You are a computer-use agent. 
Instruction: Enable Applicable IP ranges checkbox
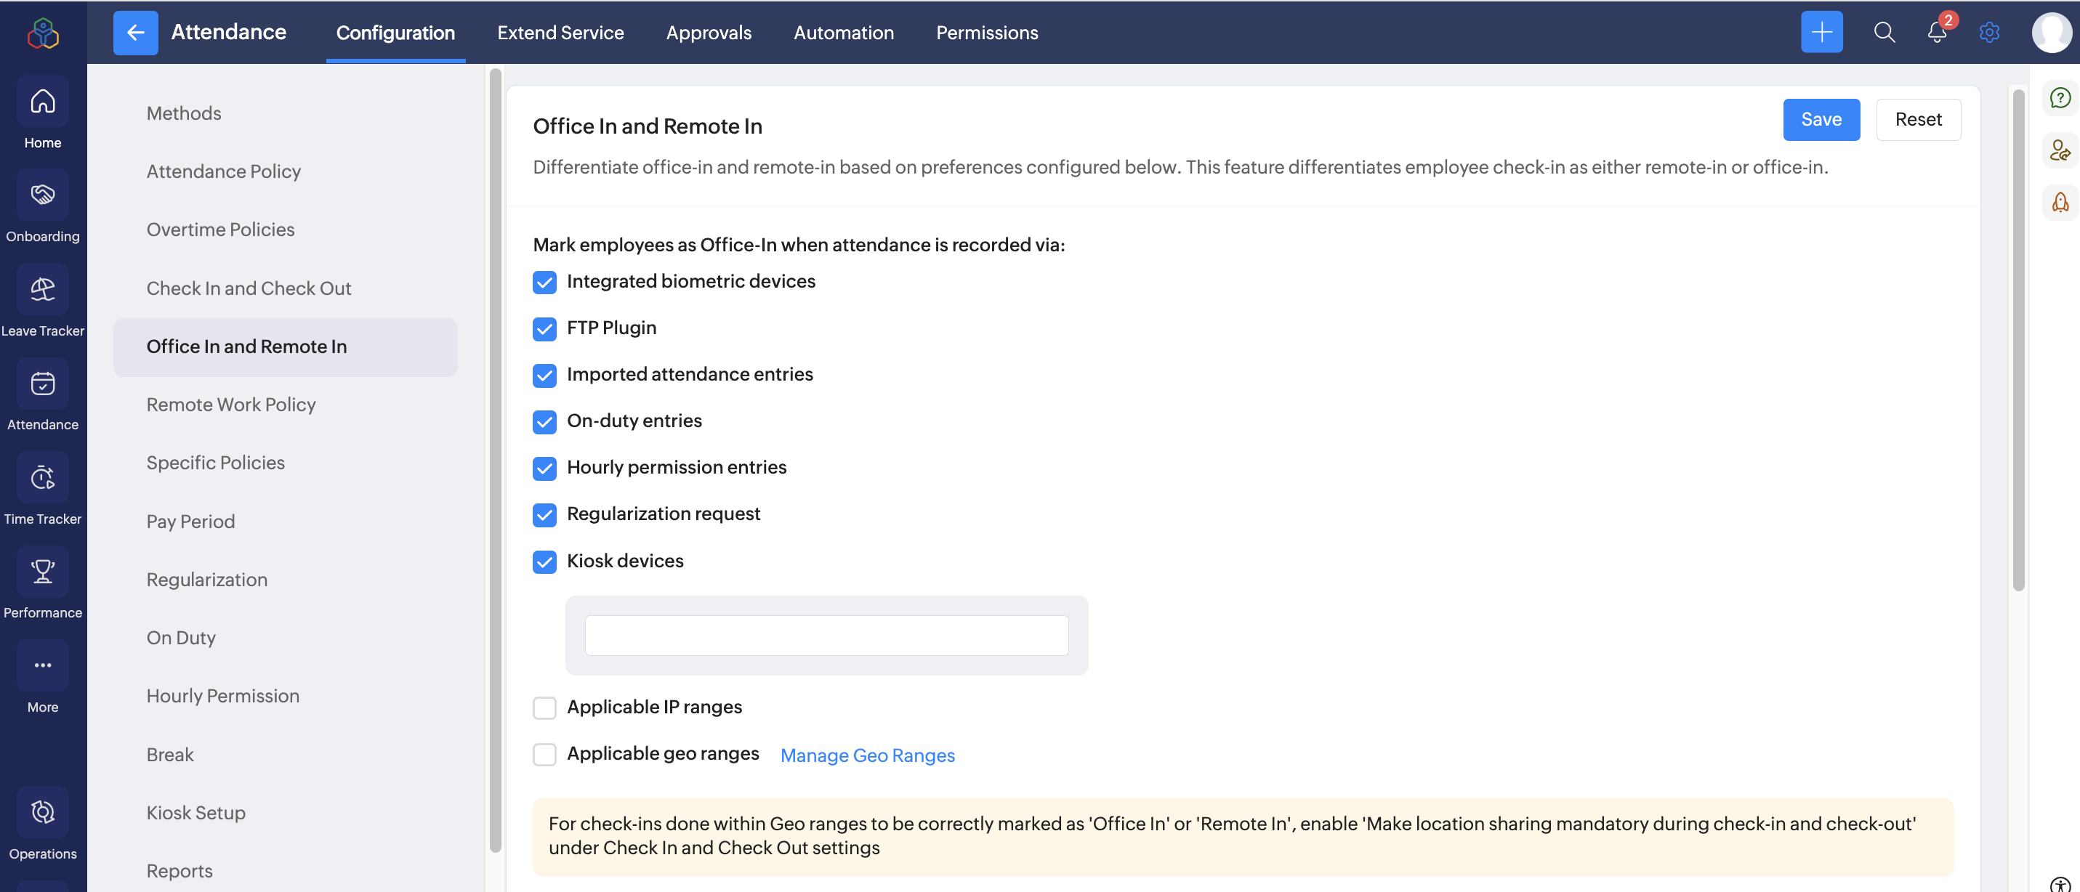[x=545, y=708]
